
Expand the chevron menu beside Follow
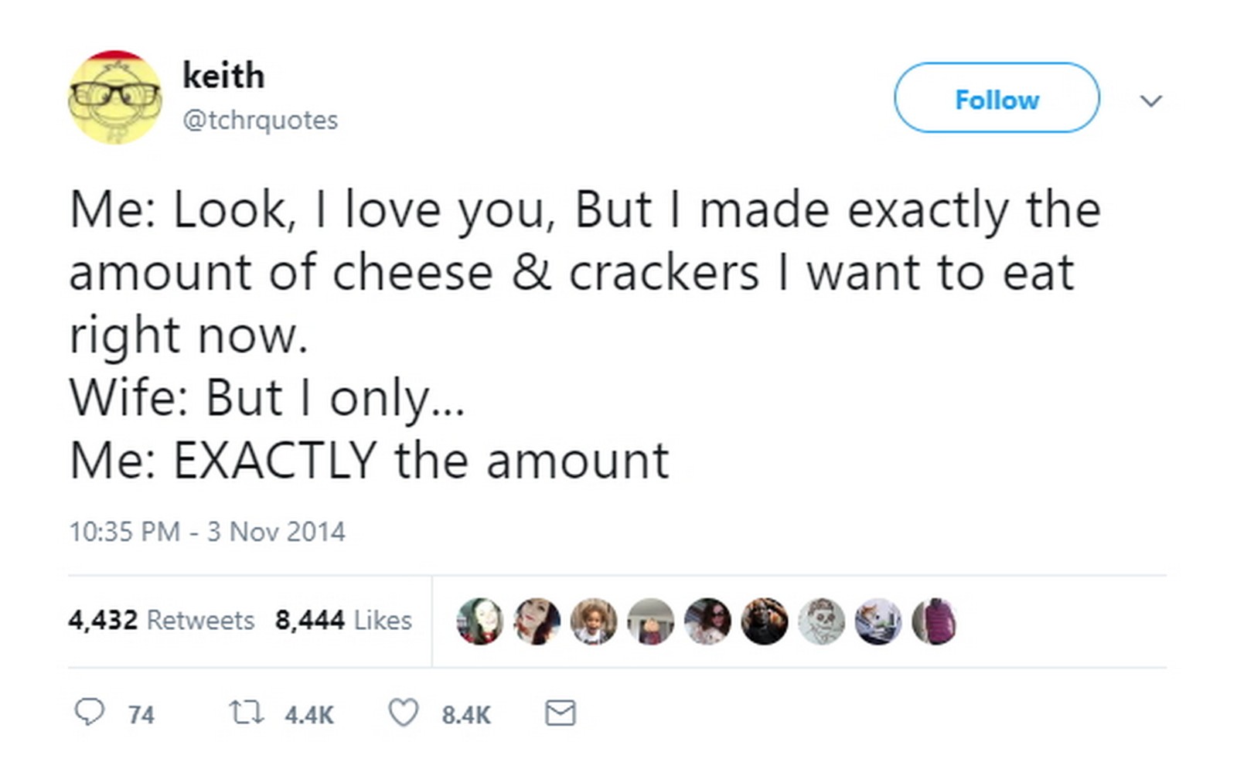click(x=1151, y=100)
